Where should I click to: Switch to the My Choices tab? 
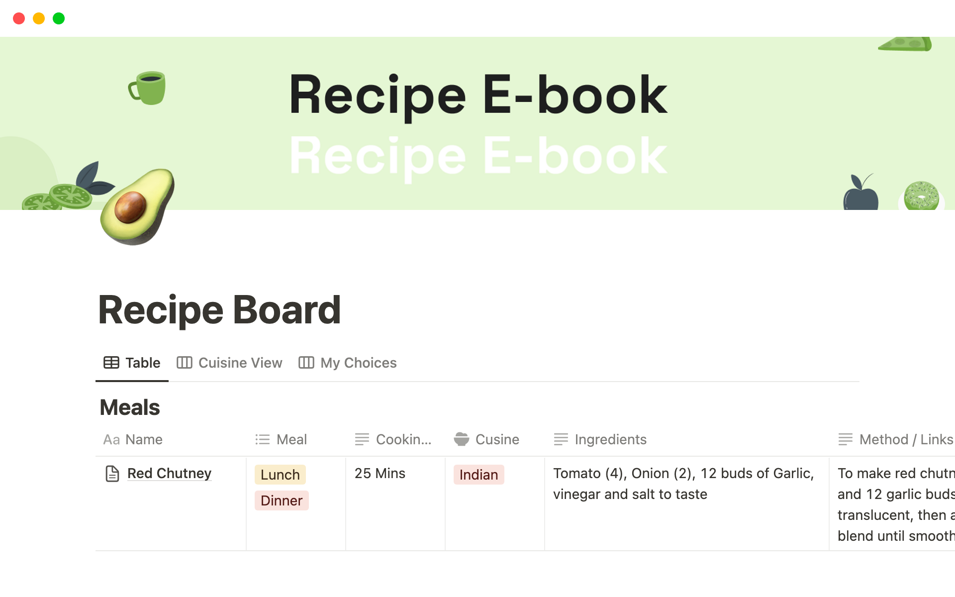point(358,363)
